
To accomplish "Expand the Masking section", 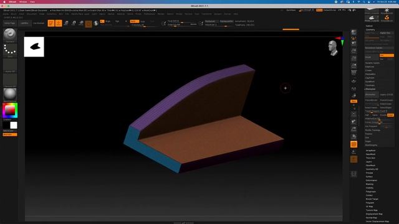I will point(370,184).
